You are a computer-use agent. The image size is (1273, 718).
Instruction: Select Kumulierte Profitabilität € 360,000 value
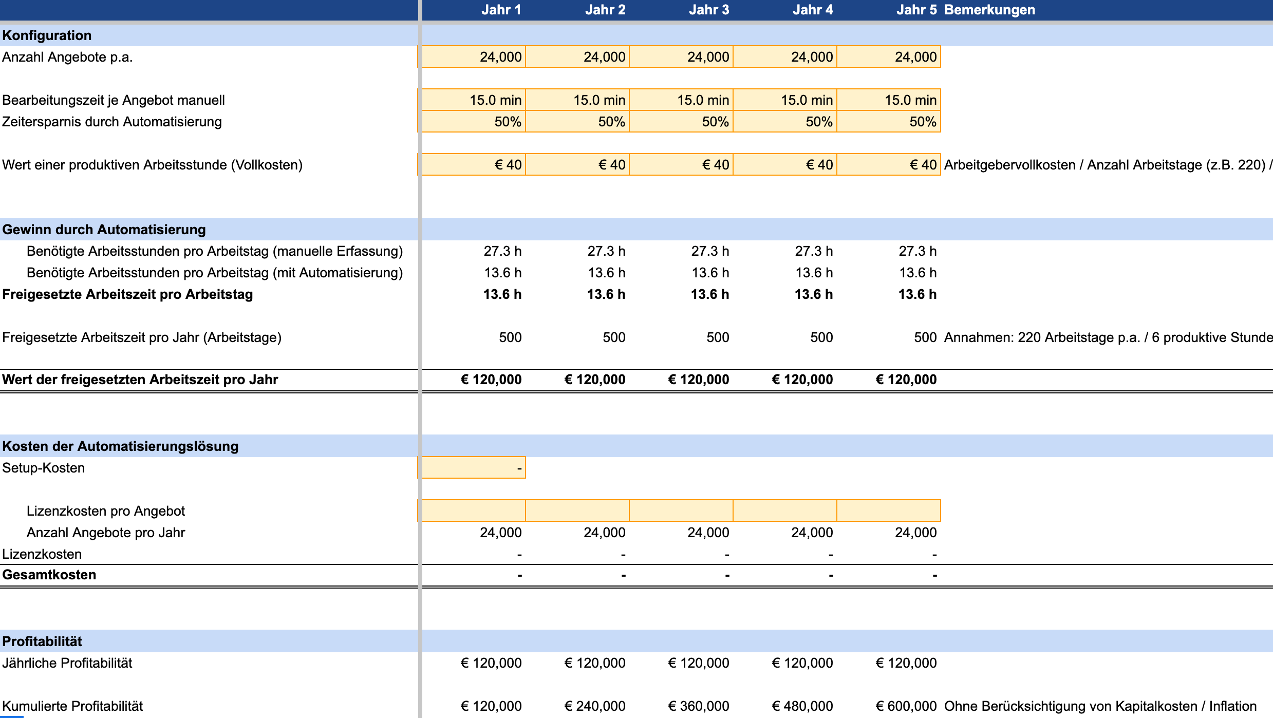pyautogui.click(x=699, y=706)
